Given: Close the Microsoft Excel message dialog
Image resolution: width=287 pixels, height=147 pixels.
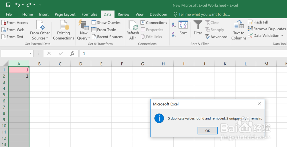Looking at the screenshot, I should (x=259, y=104).
